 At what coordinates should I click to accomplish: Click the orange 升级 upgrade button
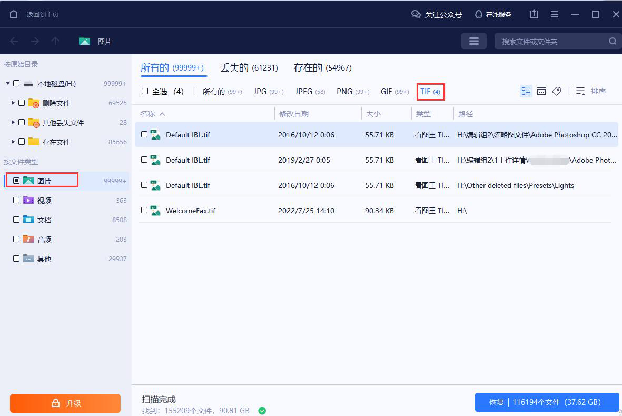[65, 403]
